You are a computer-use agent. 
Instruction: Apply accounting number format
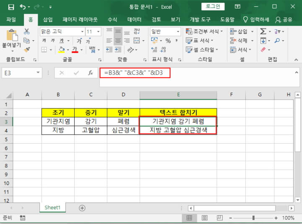point(154,40)
